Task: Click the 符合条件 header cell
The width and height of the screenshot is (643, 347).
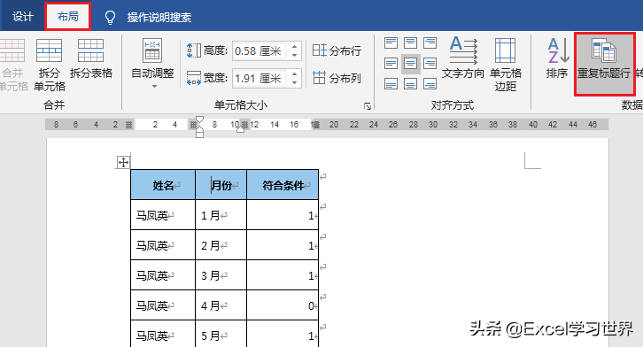Action: 283,185
